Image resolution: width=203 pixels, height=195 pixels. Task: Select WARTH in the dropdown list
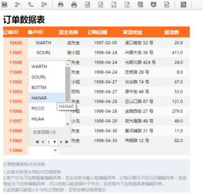(x=47, y=67)
